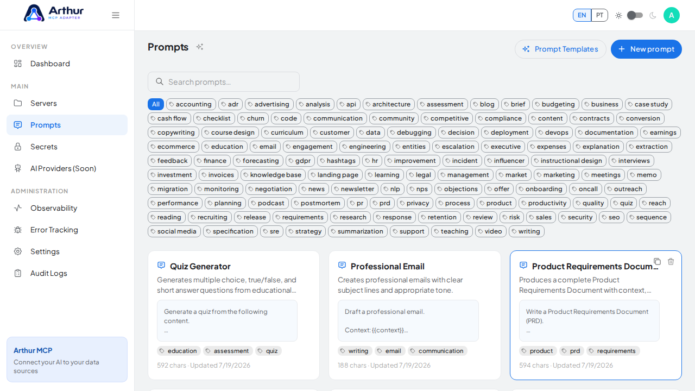
Task: Copy the Product Requirements Document prompt
Action: 657,261
